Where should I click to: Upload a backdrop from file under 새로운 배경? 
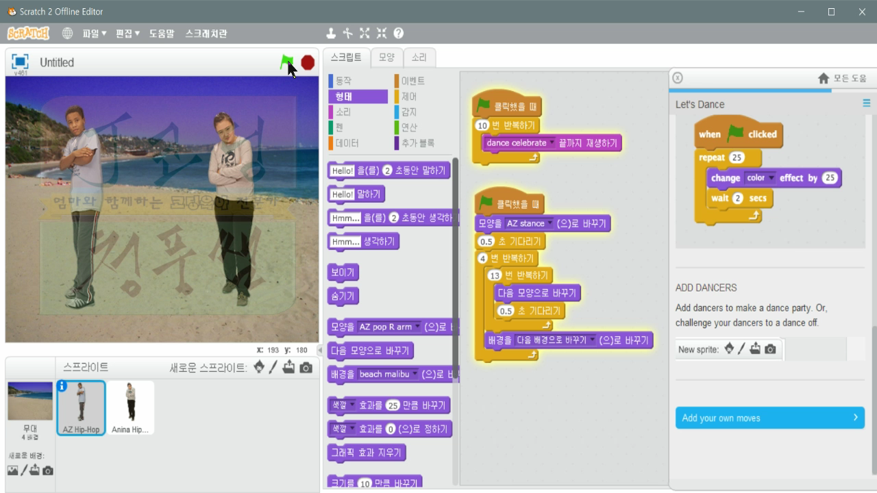point(35,470)
